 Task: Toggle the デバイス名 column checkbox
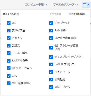[8, 30]
